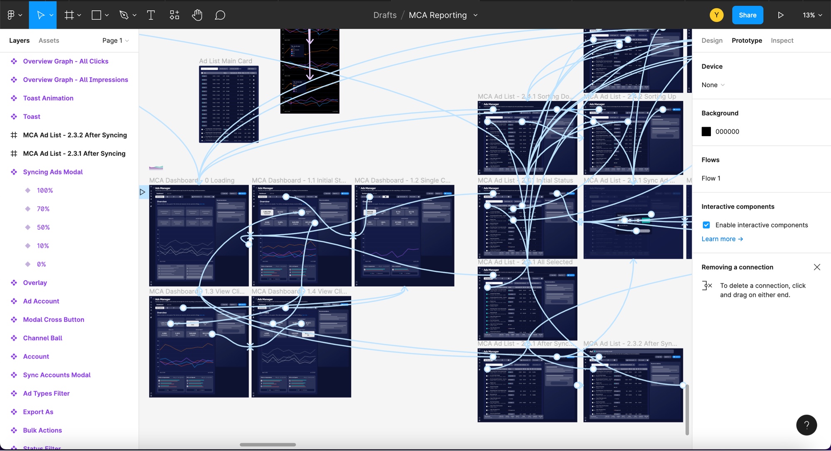
Task: Open the 13% zoom dropdown
Action: pos(812,15)
